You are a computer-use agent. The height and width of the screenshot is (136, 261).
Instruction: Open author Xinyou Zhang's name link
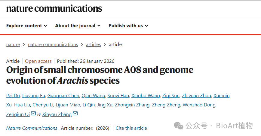pos(57,114)
